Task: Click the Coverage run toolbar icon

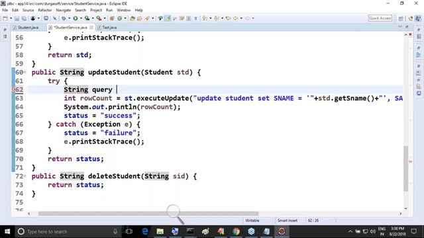Action: (x=87, y=19)
